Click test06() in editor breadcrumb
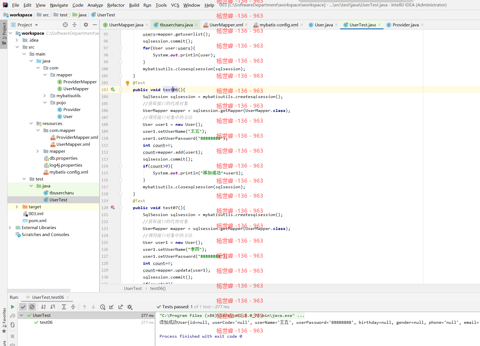Image resolution: width=480 pixels, height=346 pixels. tap(158, 288)
